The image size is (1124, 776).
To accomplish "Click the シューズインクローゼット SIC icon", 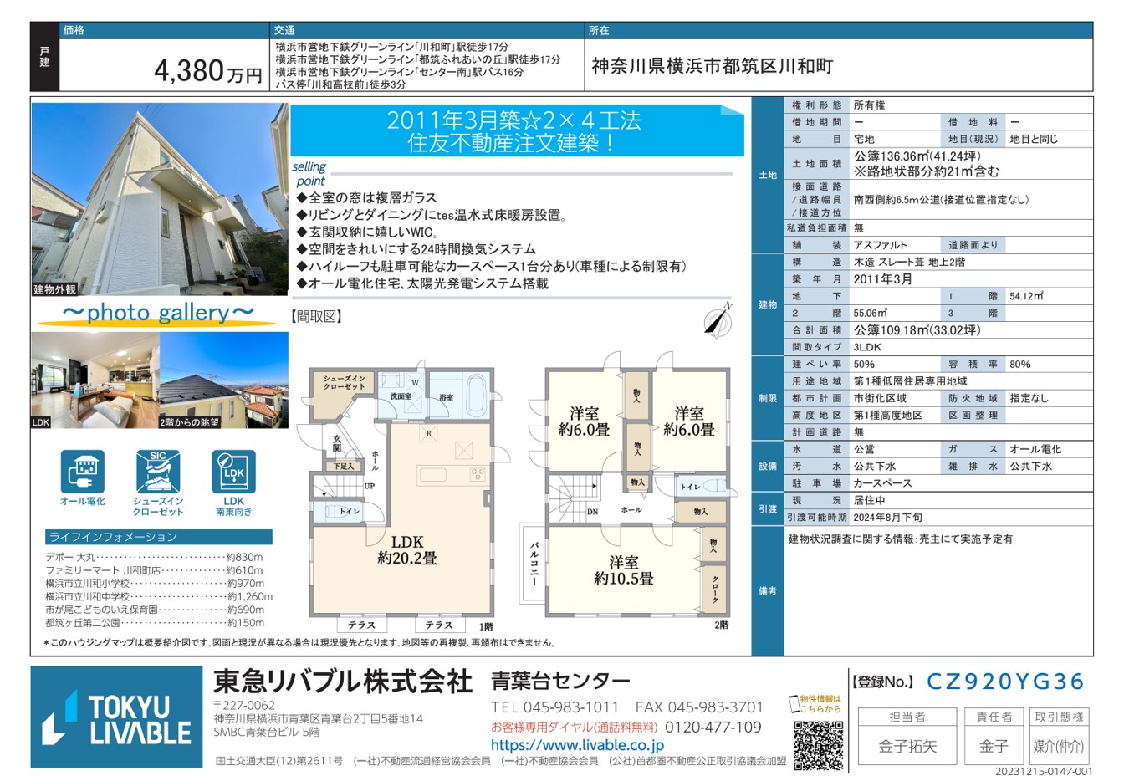I will tap(158, 472).
